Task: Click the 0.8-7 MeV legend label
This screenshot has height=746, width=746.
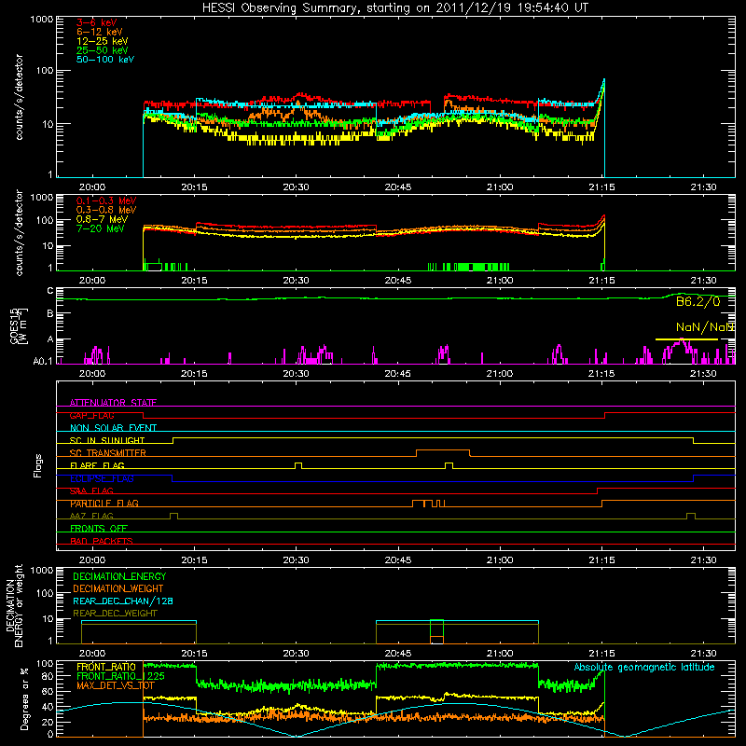Action: (102, 219)
